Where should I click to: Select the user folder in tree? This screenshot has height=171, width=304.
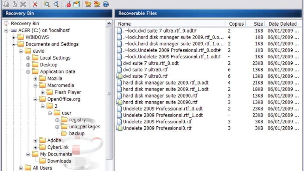[x=67, y=113]
